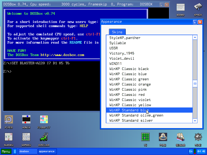Select the WinXP Classic yellow skin
Viewport: 207px width, 155px height.
pos(149,105)
